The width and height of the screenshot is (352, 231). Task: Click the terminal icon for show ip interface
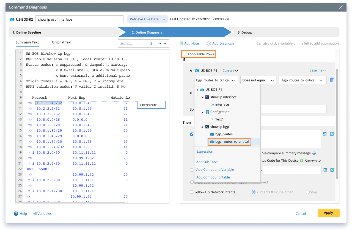click(207, 97)
